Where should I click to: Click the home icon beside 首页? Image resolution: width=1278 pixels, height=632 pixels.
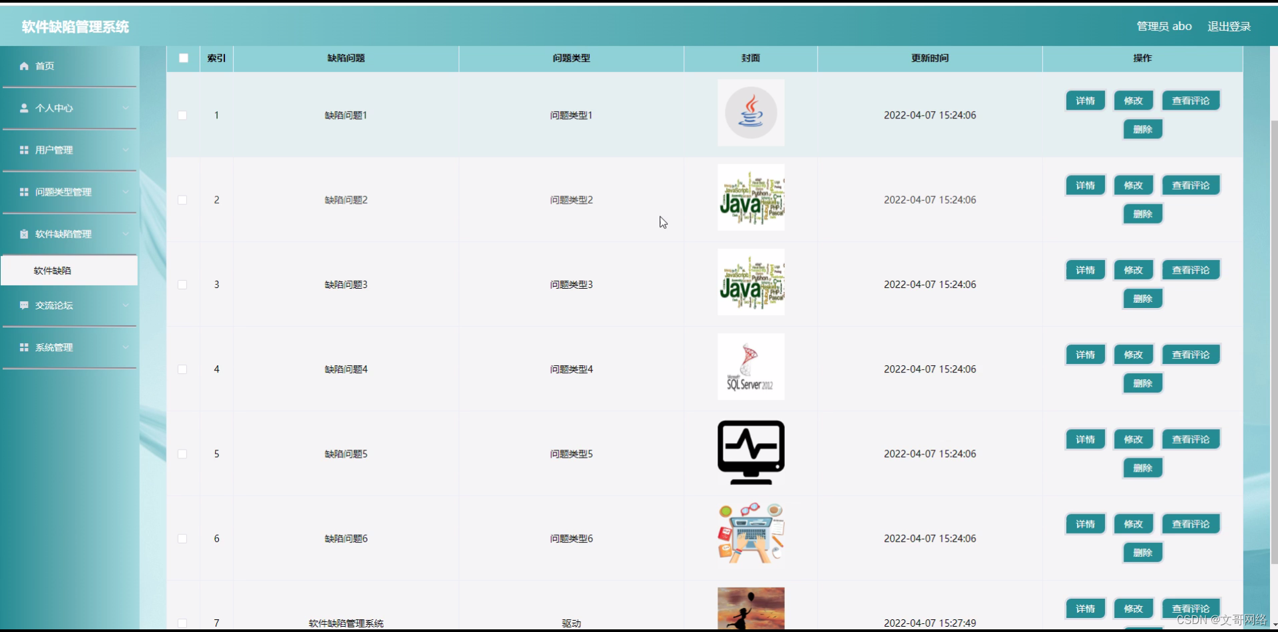point(24,66)
